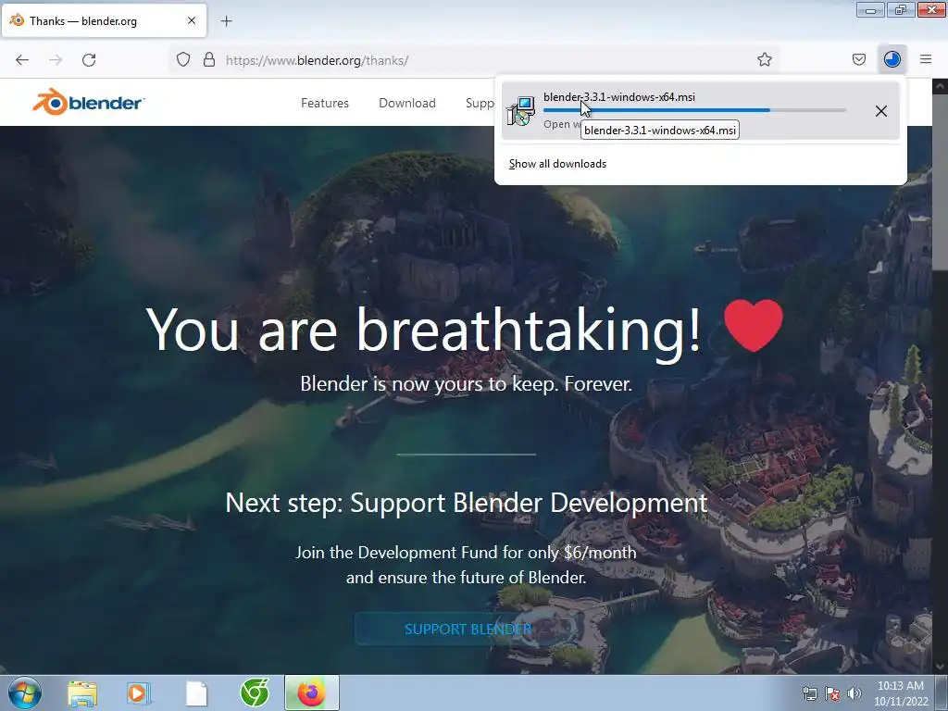This screenshot has height=711, width=948.
Task: Open the tracking protection shield icon
Action: point(183,60)
